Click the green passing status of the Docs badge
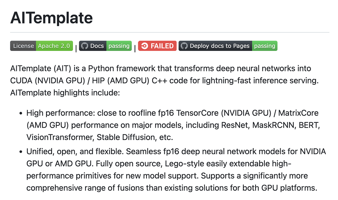The image size is (338, 200). (119, 46)
